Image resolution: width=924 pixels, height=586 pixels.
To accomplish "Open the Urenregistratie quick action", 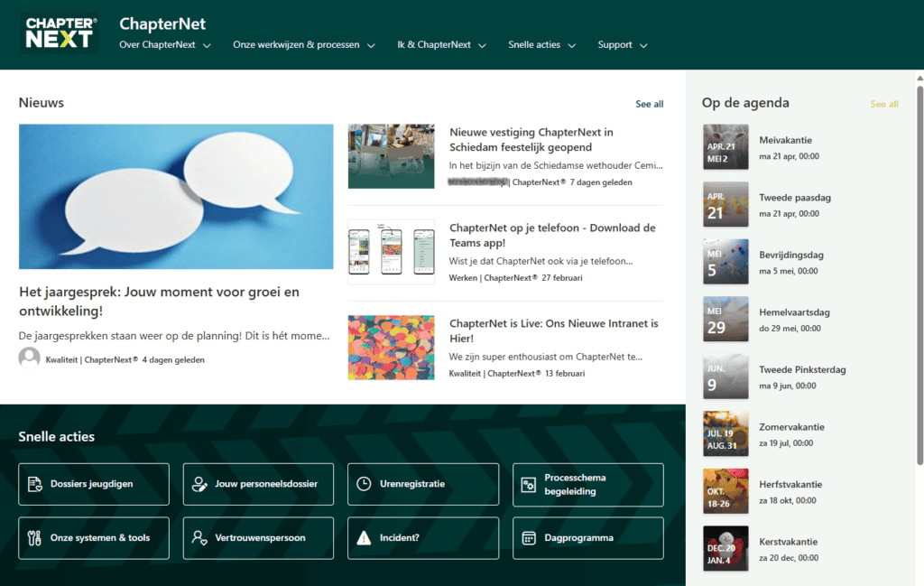I will (423, 484).
